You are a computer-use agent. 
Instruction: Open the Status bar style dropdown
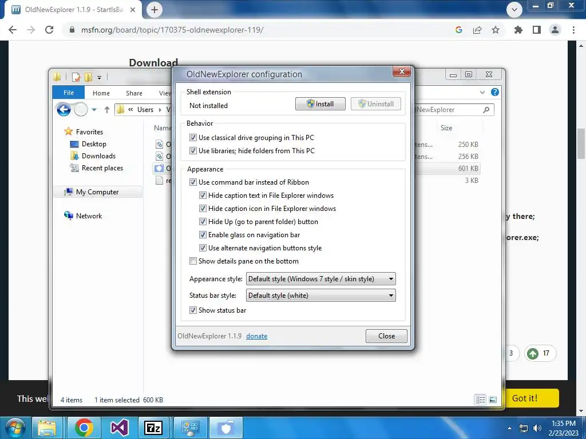pyautogui.click(x=320, y=296)
